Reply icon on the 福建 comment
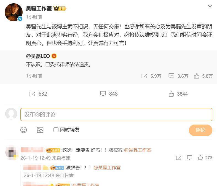217x186 pixels. [189, 158]
